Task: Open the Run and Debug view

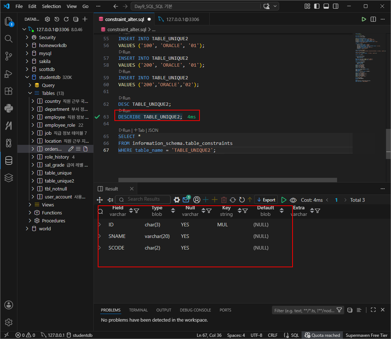Action: click(8, 74)
